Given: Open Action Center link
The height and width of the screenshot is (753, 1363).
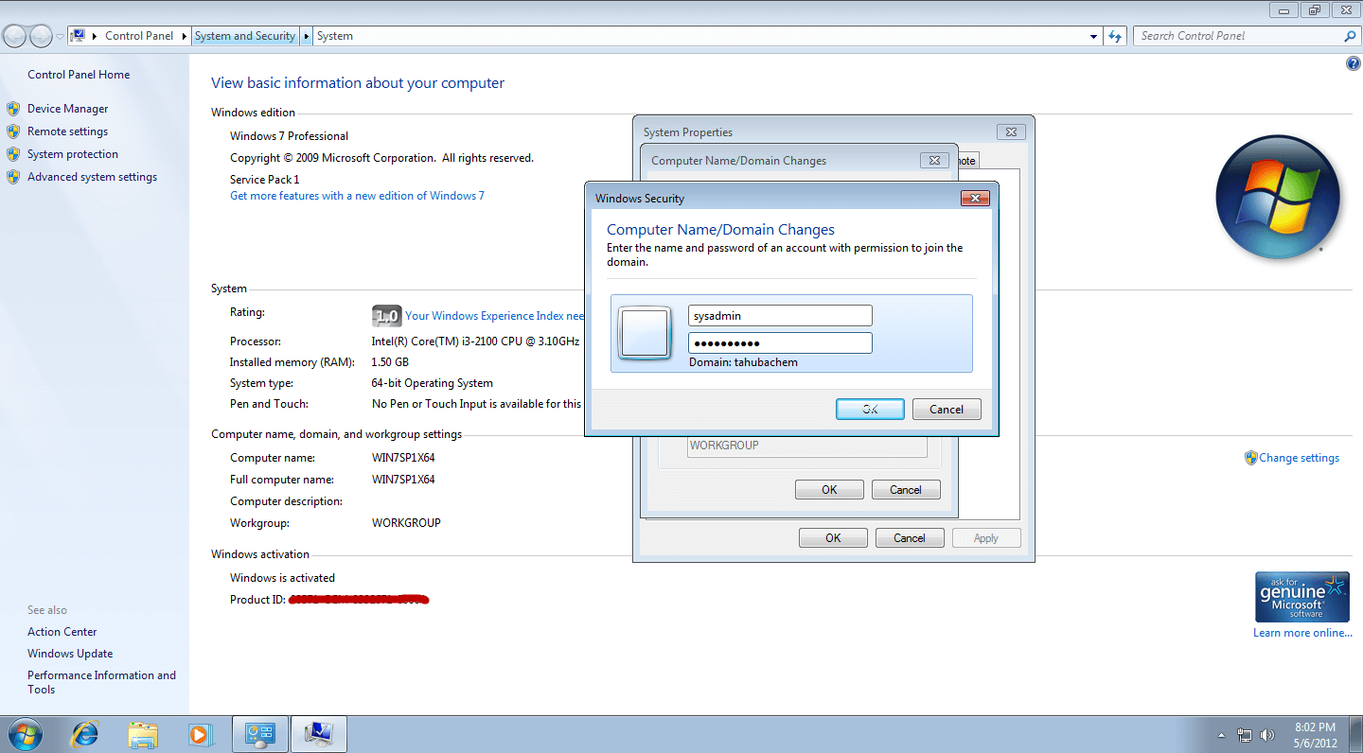Looking at the screenshot, I should click(62, 632).
